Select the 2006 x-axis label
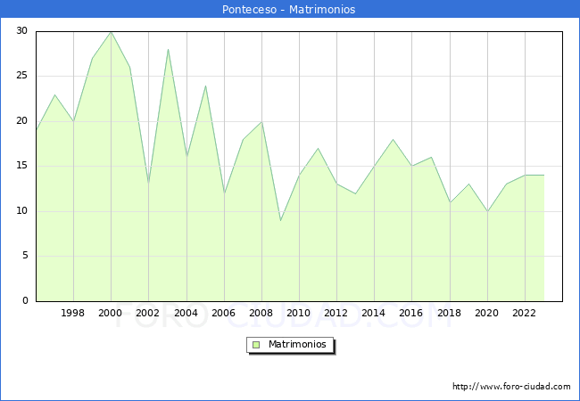The height and width of the screenshot is (401, 580). pos(223,313)
